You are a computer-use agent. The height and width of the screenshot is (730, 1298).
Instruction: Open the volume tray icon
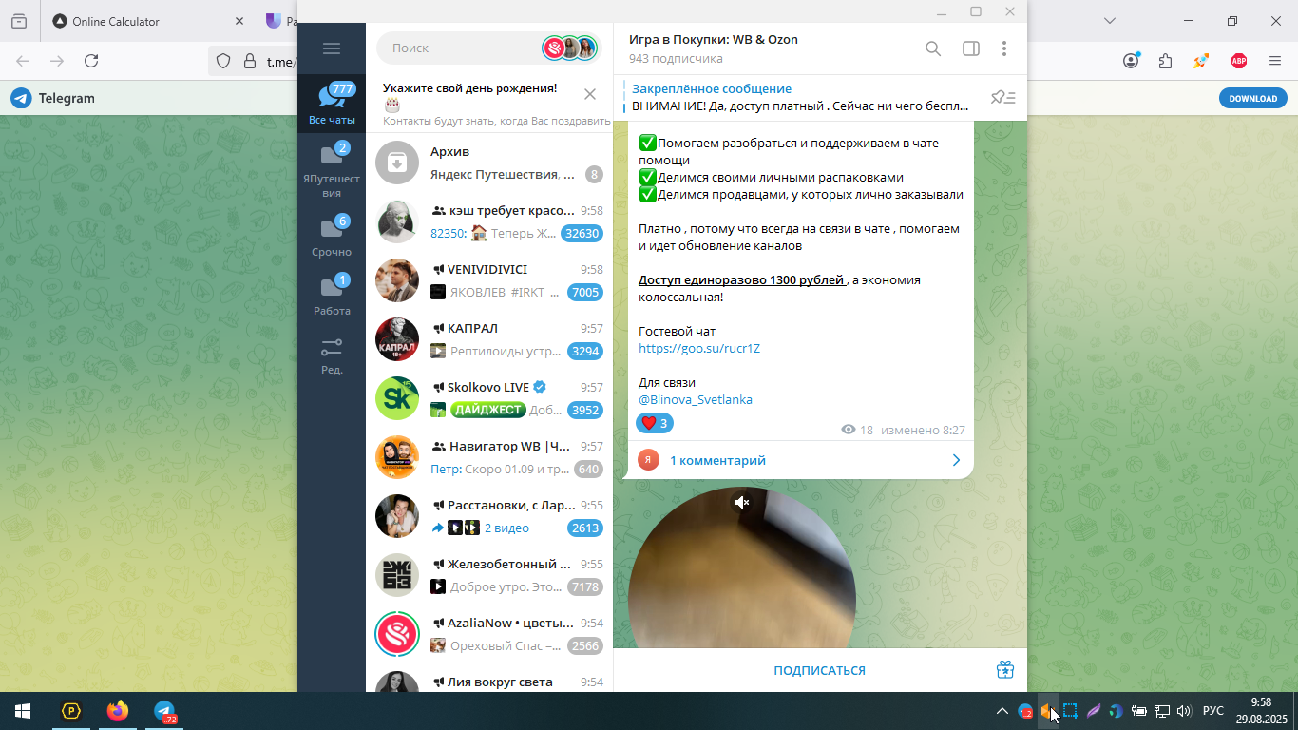[x=1184, y=711]
